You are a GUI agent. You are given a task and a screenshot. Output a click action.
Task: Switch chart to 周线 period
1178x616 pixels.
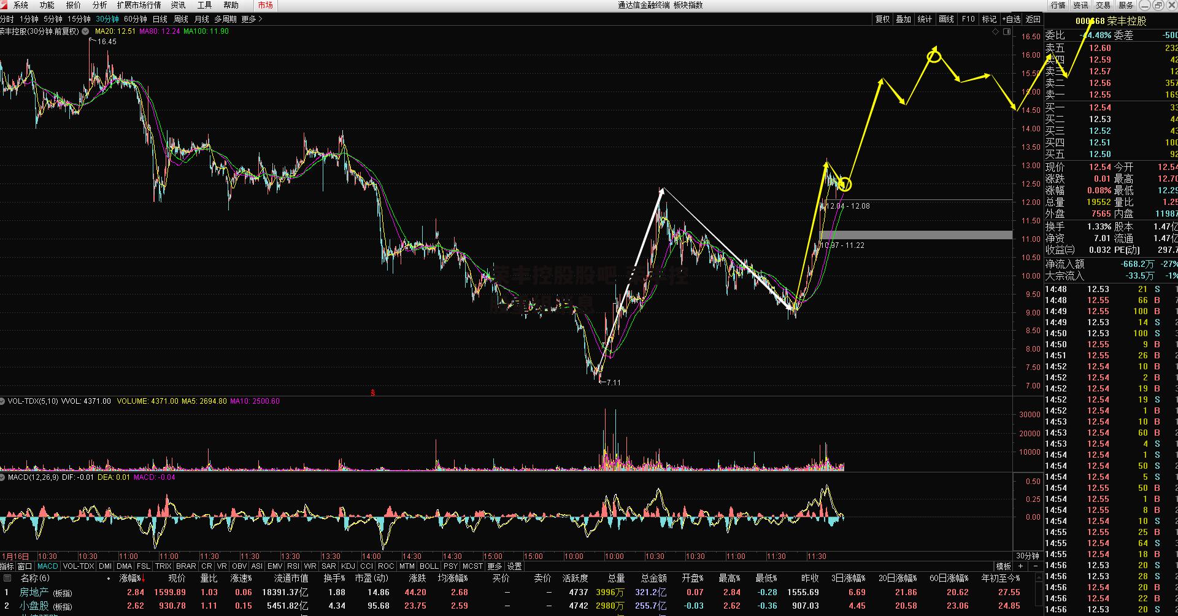[x=181, y=19]
